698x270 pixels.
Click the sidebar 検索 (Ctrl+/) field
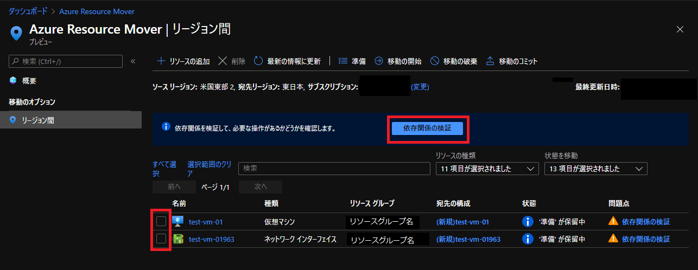pos(66,61)
